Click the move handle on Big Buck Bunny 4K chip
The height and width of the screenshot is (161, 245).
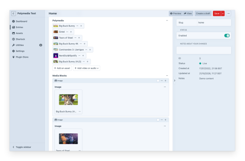click(x=84, y=44)
